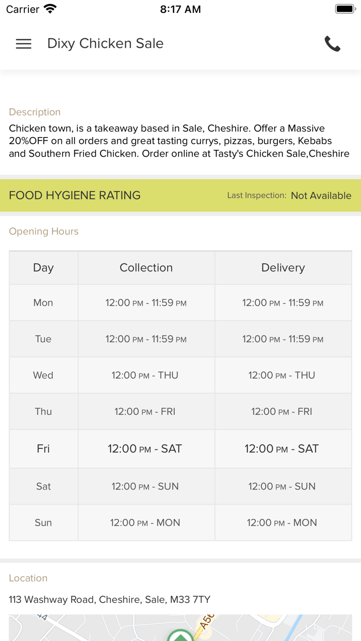Image resolution: width=361 pixels, height=641 pixels.
Task: Tap Monday's delivery hours cell
Action: (283, 302)
